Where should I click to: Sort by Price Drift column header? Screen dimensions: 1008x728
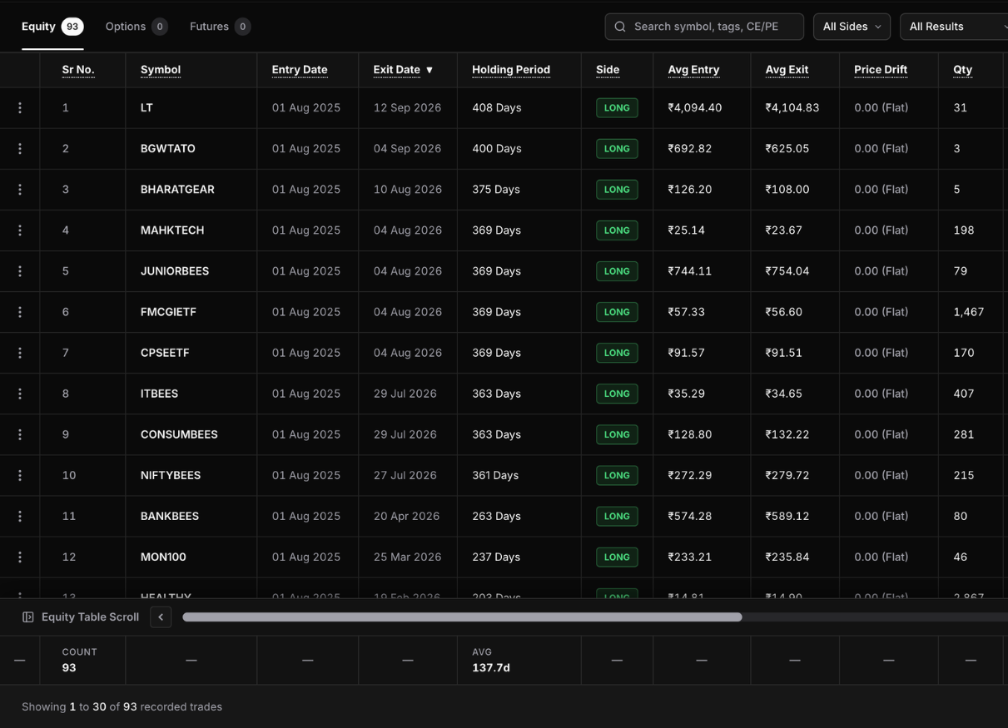[x=881, y=70]
